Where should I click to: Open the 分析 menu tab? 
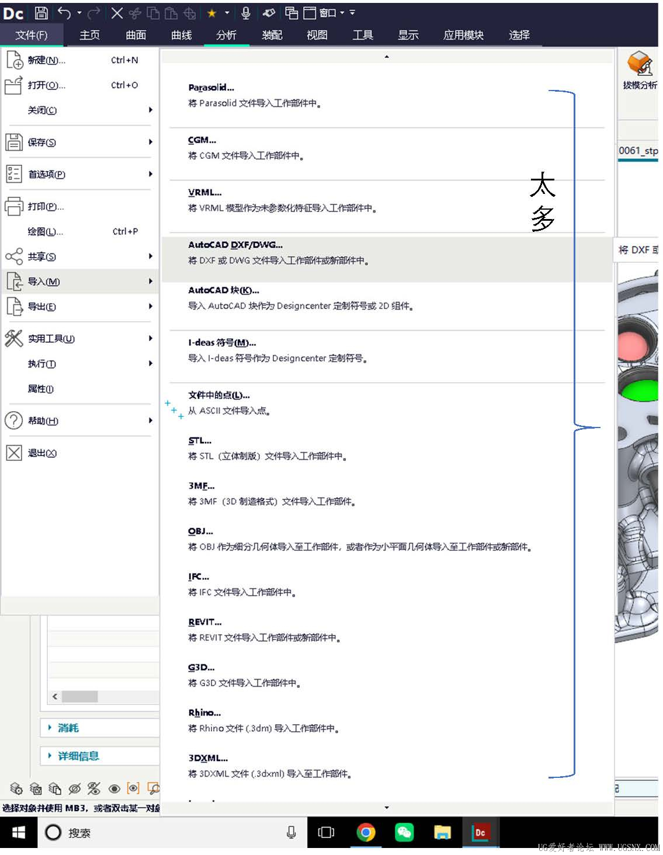[x=226, y=35]
